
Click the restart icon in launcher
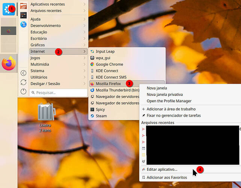(23, 82)
